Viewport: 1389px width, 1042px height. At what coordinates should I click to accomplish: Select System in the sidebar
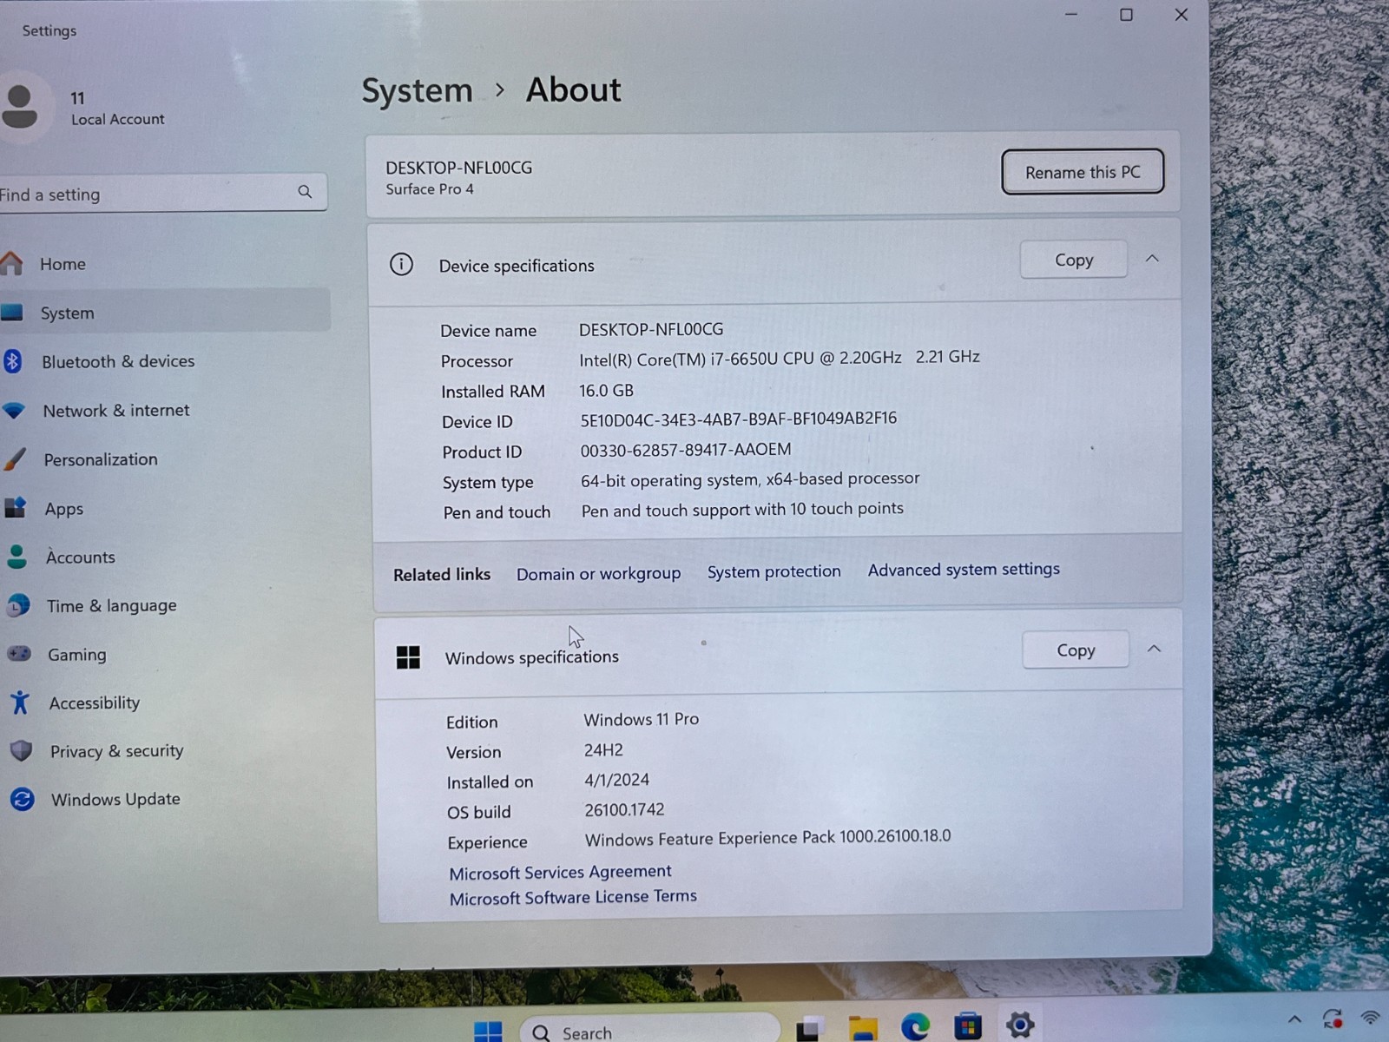(165, 313)
